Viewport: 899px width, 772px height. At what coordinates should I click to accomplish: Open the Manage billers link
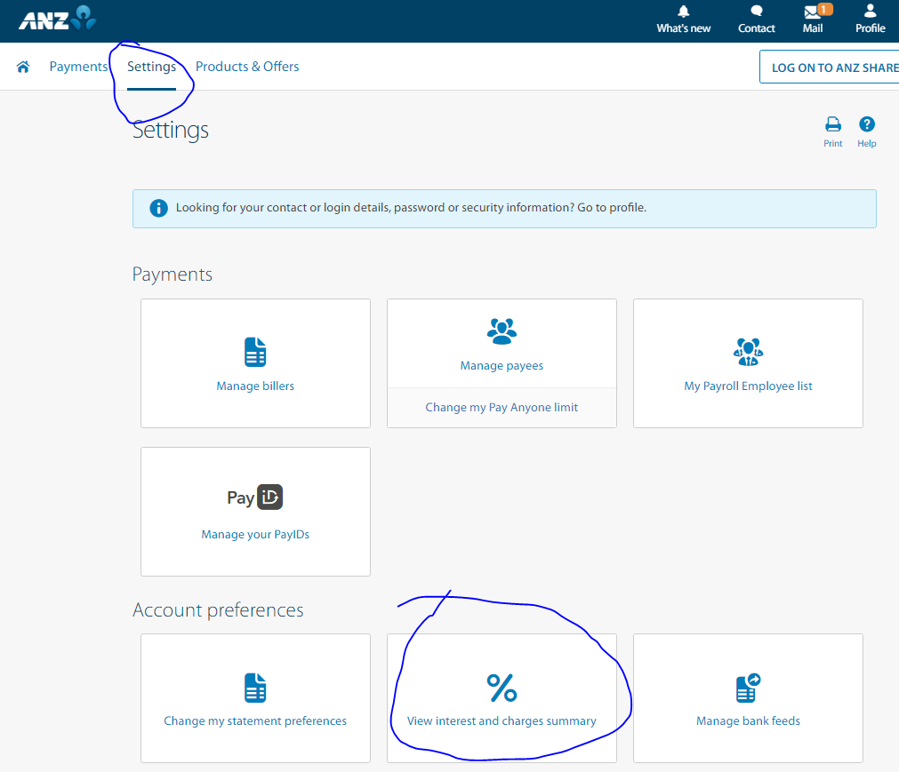[255, 386]
